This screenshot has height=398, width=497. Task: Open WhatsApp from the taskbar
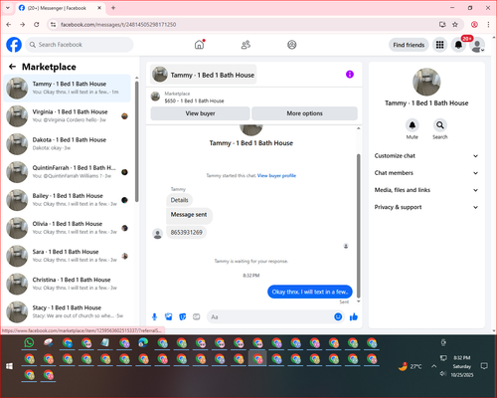[x=29, y=342]
